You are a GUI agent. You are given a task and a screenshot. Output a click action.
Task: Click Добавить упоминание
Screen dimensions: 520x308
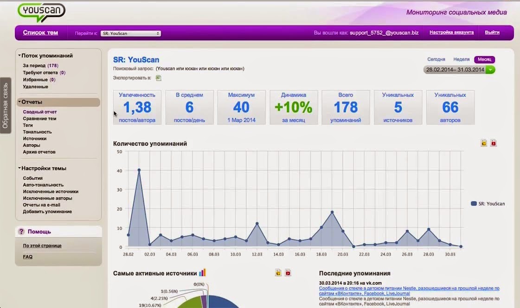tap(47, 212)
